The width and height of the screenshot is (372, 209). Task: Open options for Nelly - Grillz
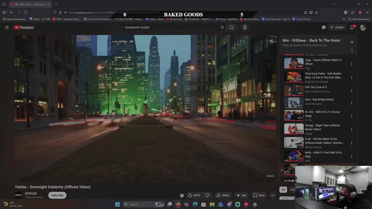coord(352,156)
